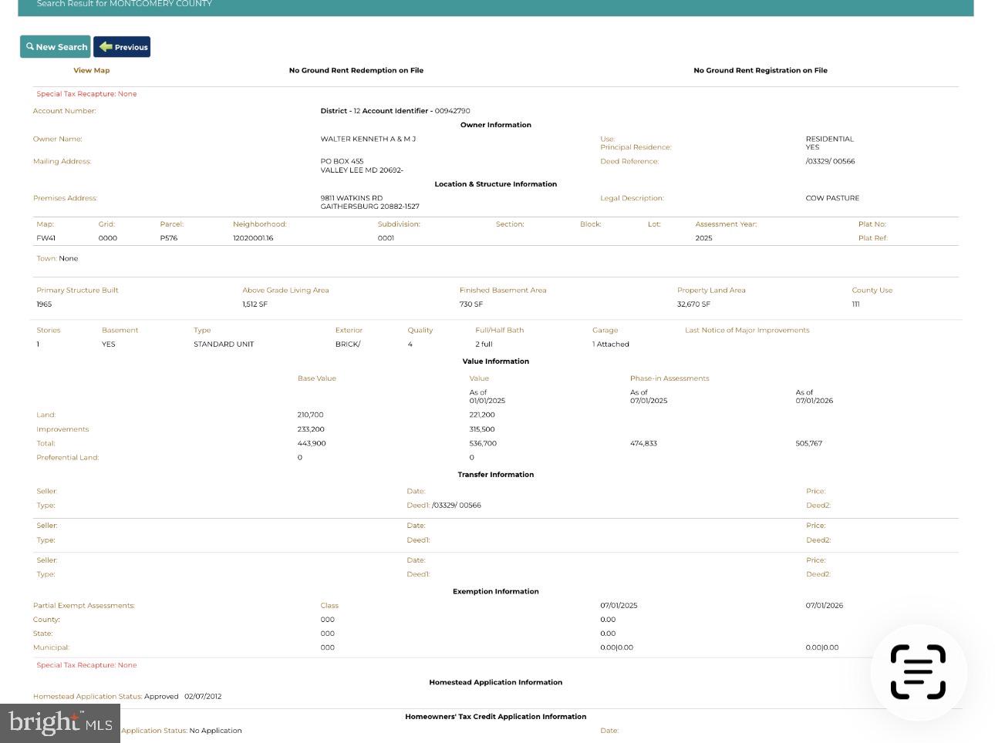Go back with the Previous button
This screenshot has width=995, height=743.
(x=122, y=47)
